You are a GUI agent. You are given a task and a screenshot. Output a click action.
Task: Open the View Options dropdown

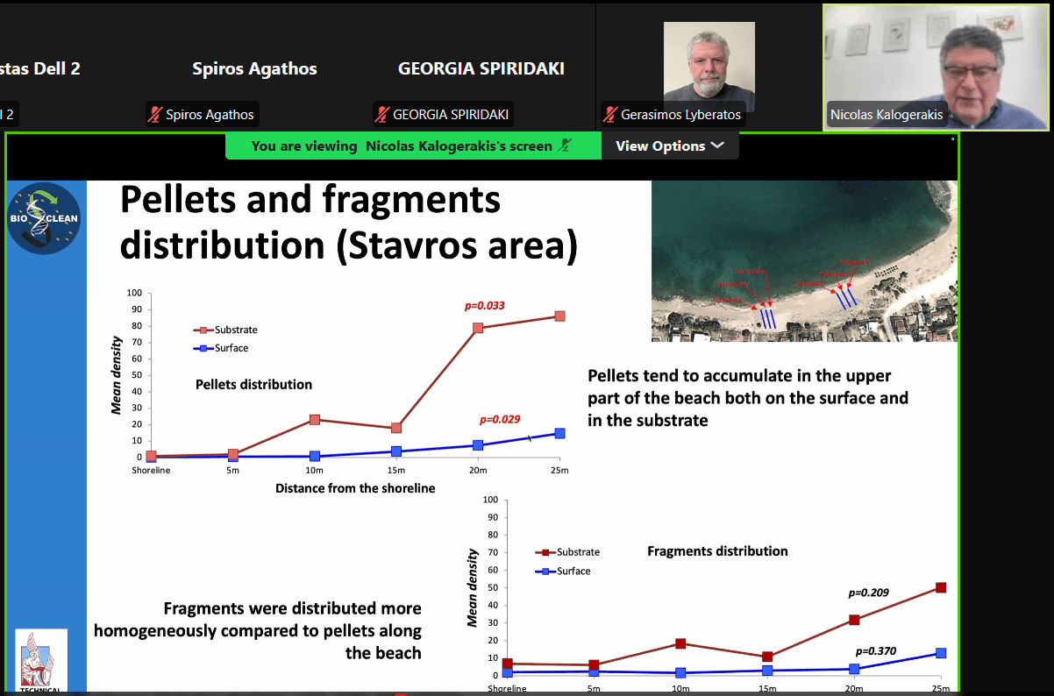point(670,146)
